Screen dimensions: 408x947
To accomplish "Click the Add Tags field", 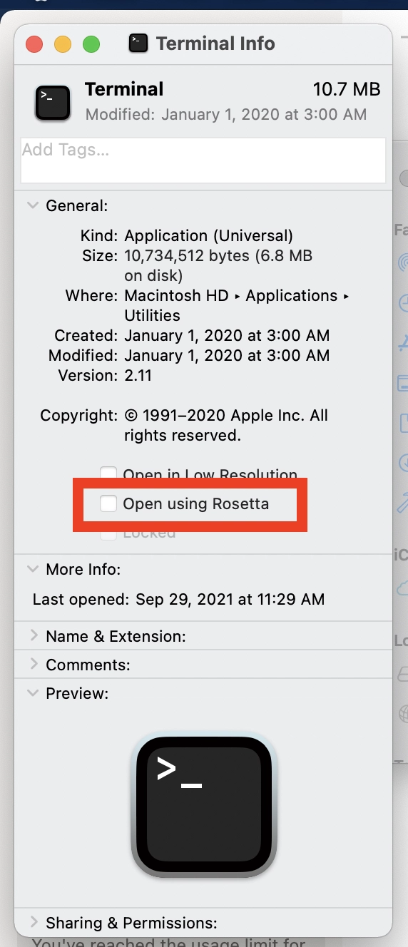I will (203, 160).
